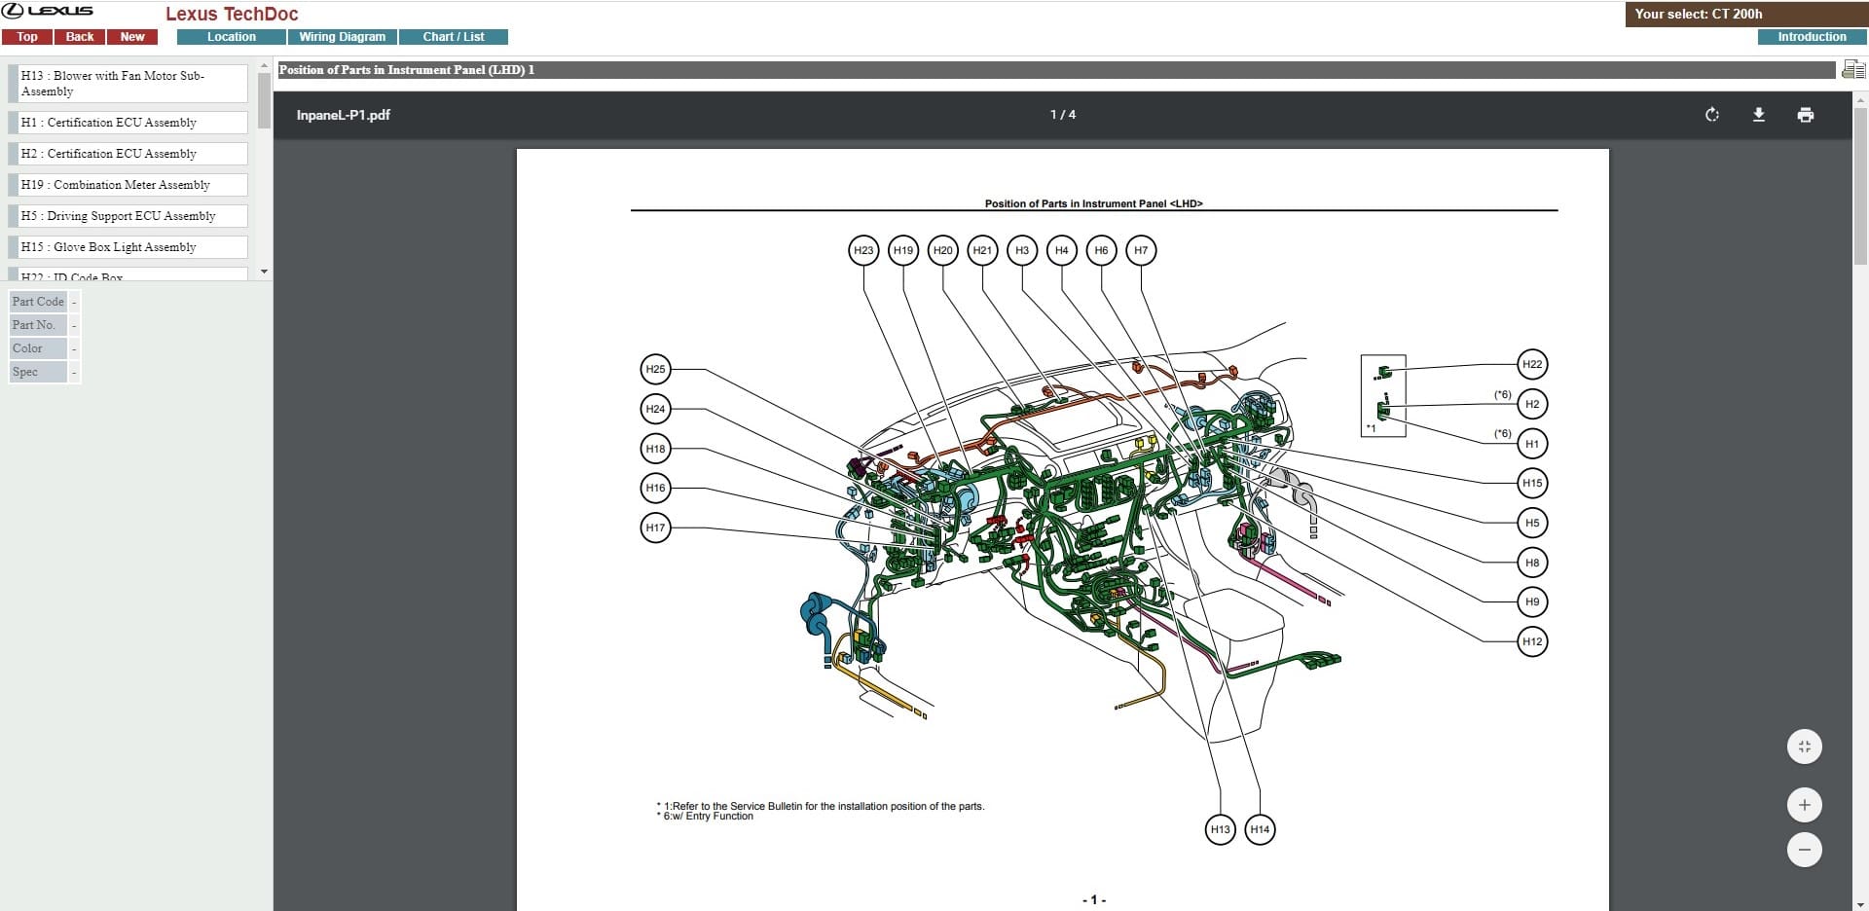Click the Spec field label
The width and height of the screenshot is (1869, 911).
click(38, 372)
